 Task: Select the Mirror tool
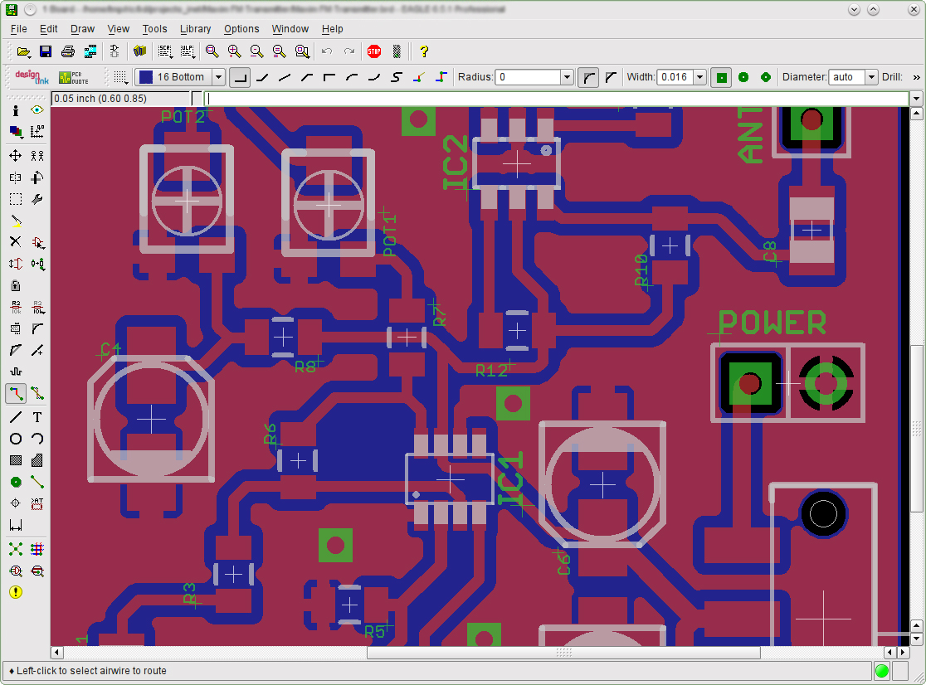(x=15, y=177)
